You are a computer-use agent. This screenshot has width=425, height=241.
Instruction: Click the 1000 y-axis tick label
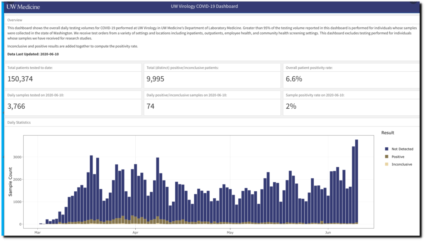[17, 202]
